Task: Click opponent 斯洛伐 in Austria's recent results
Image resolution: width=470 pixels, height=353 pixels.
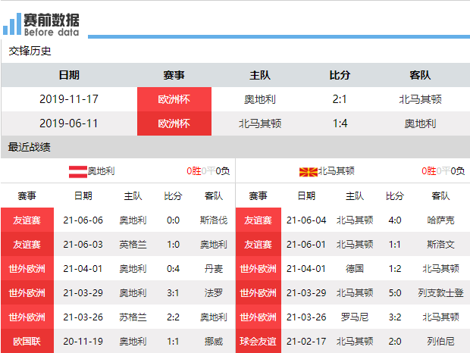Action: pyautogui.click(x=213, y=220)
